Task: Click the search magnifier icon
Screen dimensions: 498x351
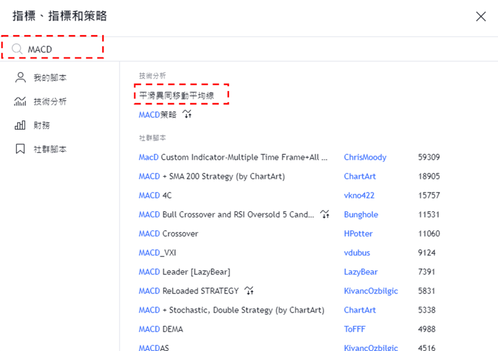Action: tap(17, 49)
